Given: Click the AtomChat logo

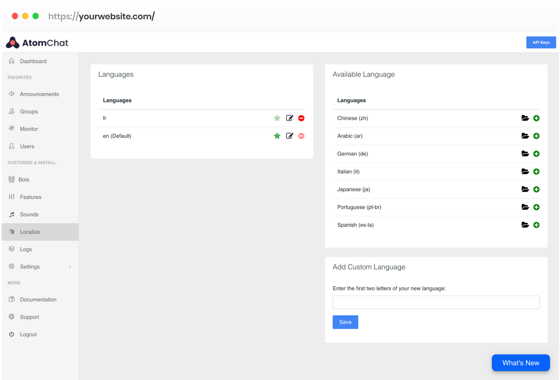Looking at the screenshot, I should [x=37, y=42].
